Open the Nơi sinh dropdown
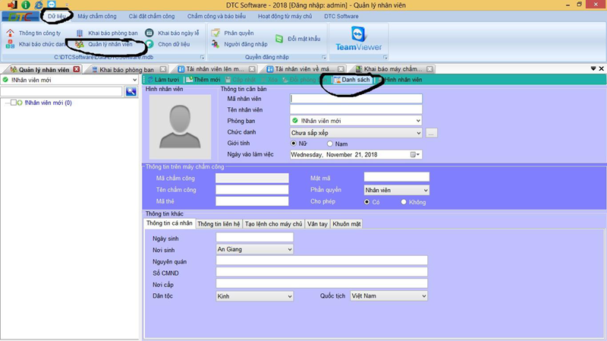607x341 pixels. [288, 249]
